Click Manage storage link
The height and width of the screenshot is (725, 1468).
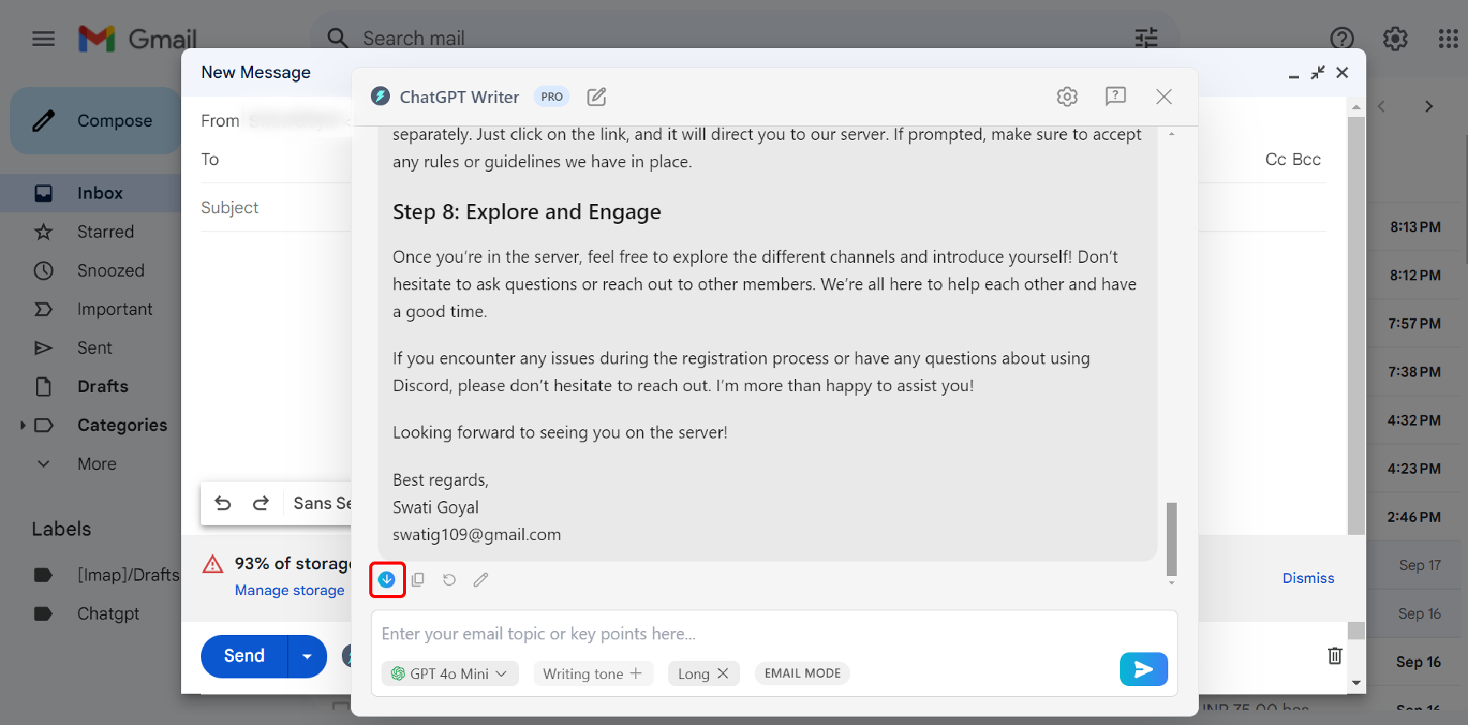289,590
